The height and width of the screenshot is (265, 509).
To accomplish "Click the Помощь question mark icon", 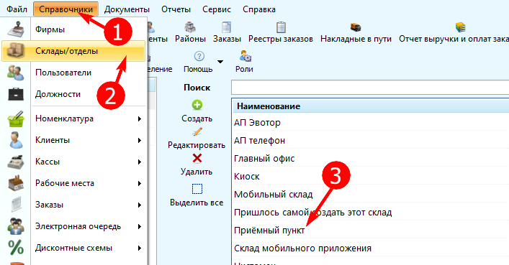I will click(x=199, y=56).
